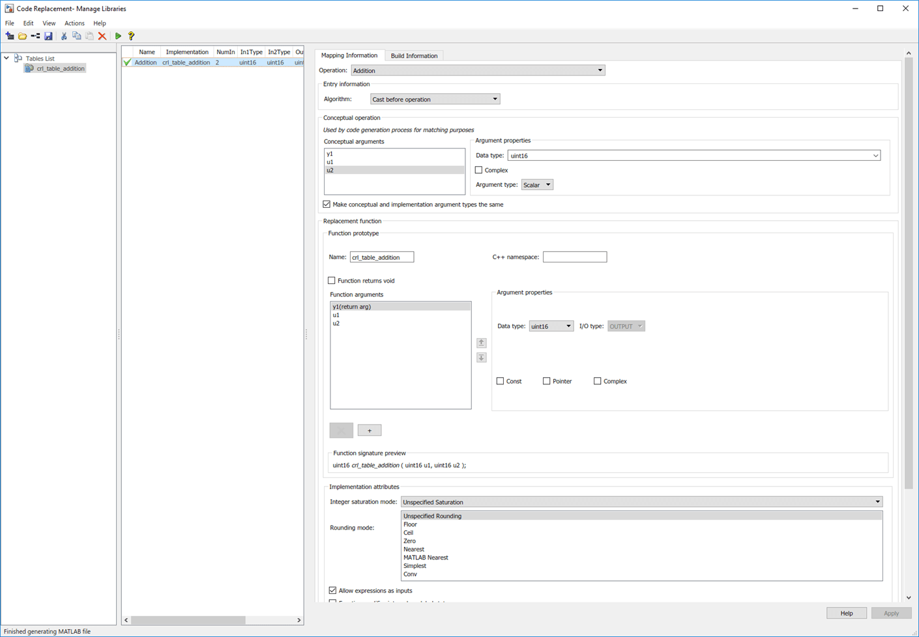Check the Pointer checkbox
This screenshot has width=919, height=637.
coord(547,381)
